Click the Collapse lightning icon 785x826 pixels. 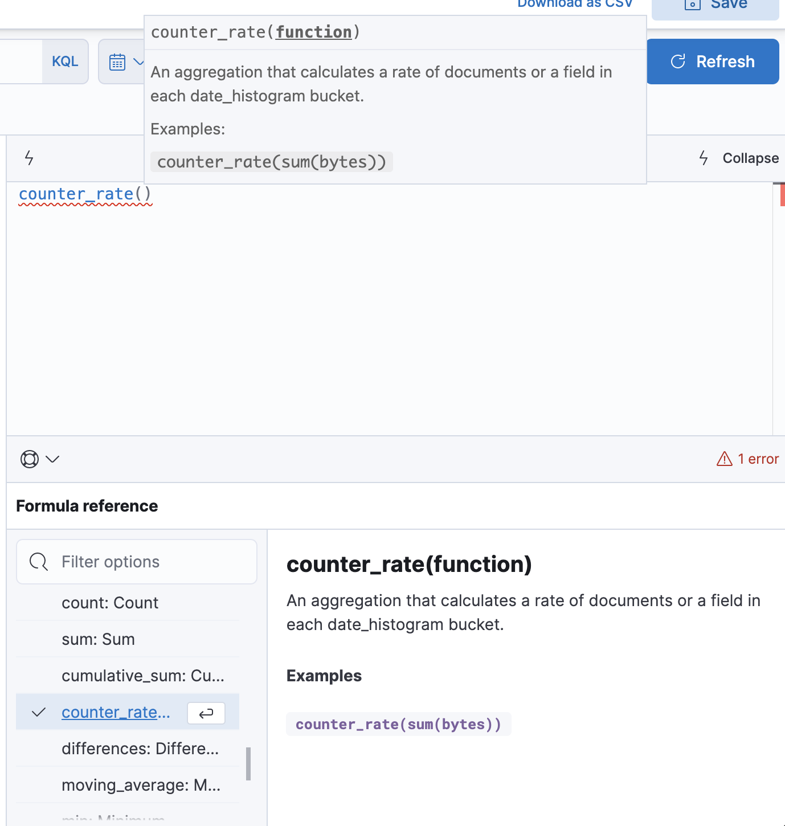(704, 158)
